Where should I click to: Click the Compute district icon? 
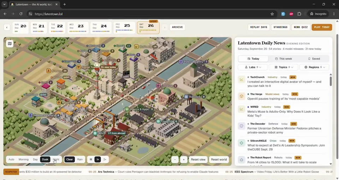pos(159,121)
